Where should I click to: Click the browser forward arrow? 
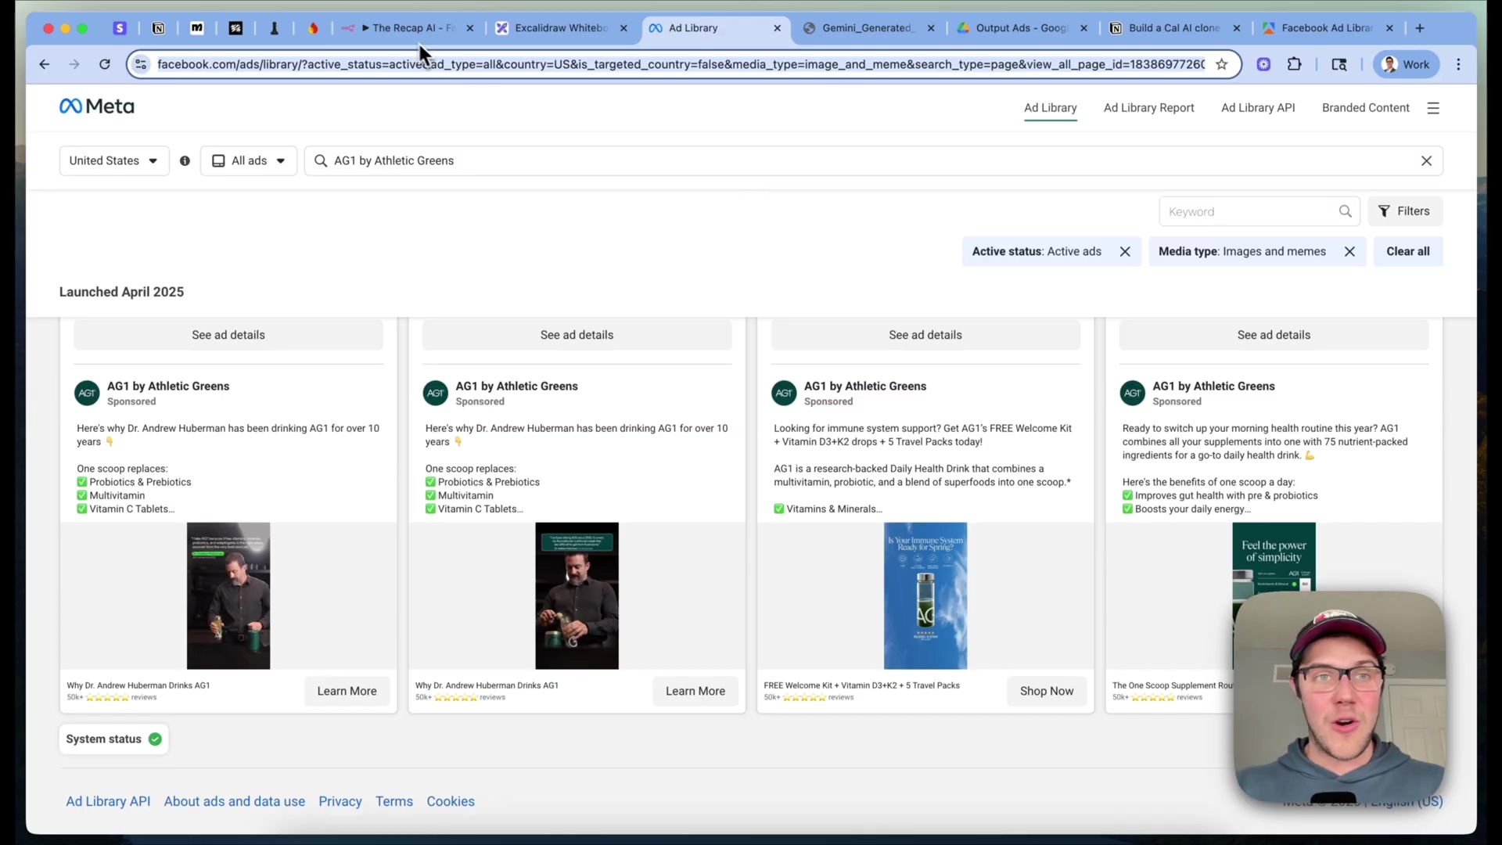pyautogui.click(x=74, y=65)
